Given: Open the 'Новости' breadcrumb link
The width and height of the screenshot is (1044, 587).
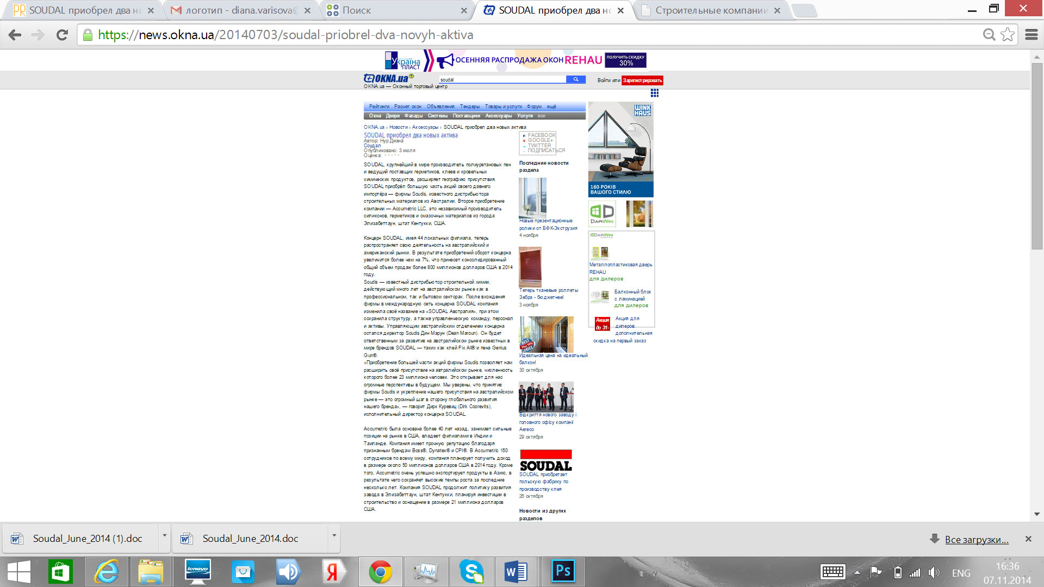Looking at the screenshot, I should coord(398,127).
